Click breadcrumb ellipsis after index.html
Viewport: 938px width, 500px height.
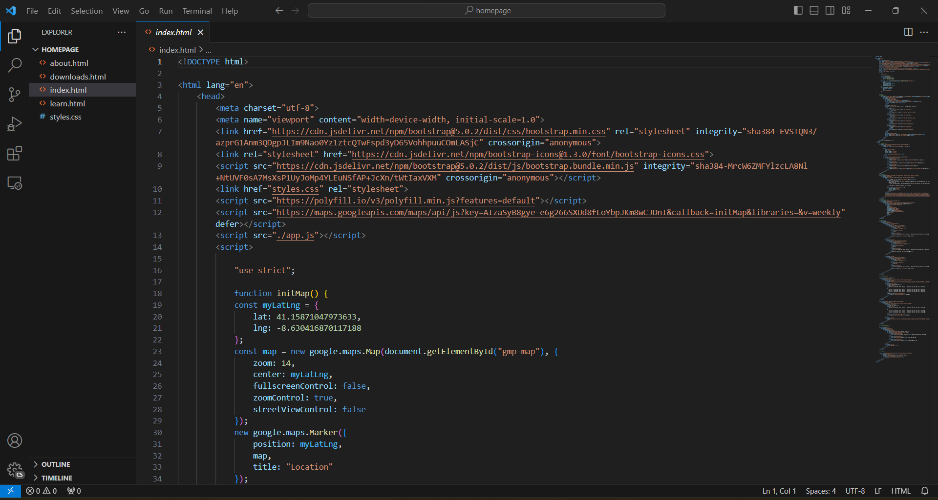[209, 50]
